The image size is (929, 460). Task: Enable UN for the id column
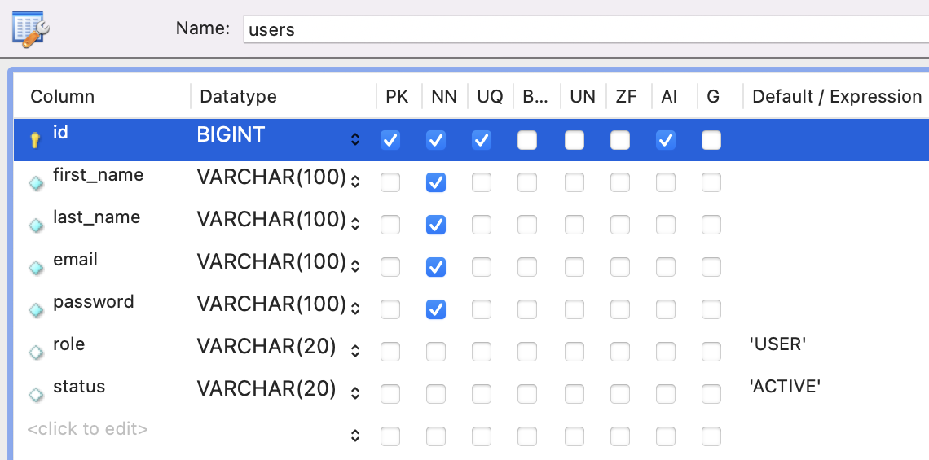(575, 140)
